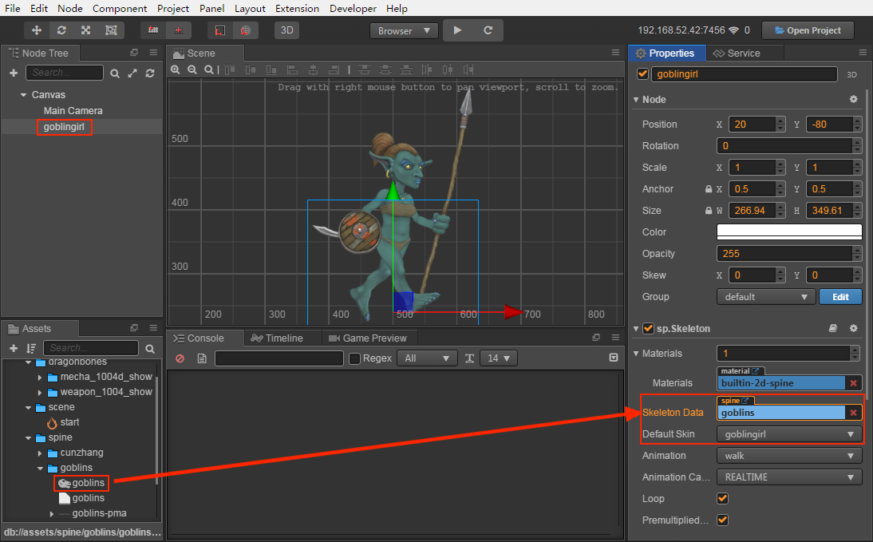The width and height of the screenshot is (873, 542).
Task: Toggle the node 3D switch in Properties
Action: pyautogui.click(x=851, y=75)
